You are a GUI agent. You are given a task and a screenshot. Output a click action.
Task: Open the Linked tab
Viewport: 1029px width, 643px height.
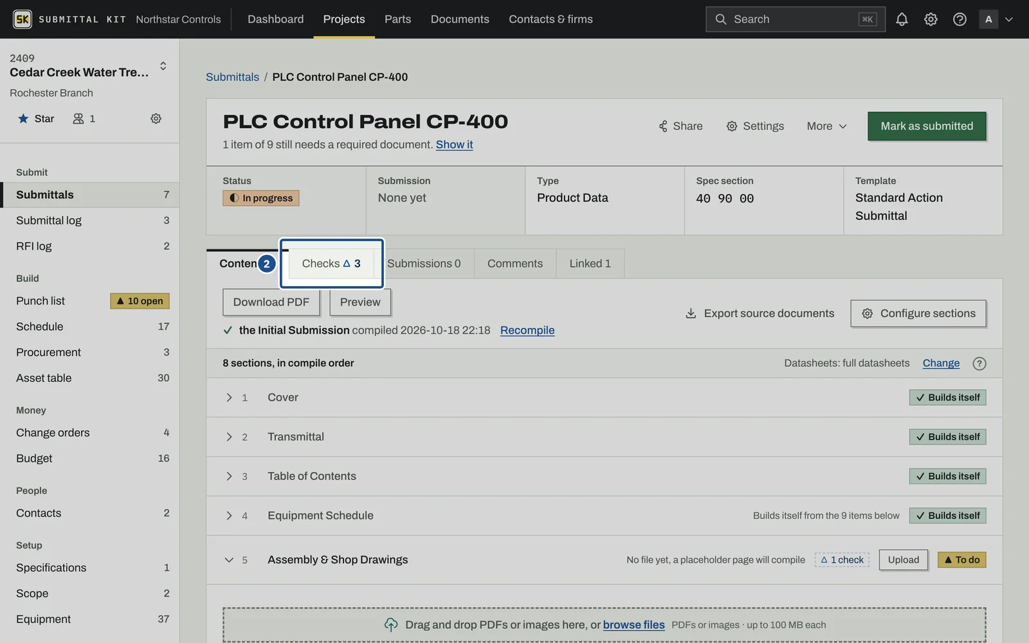tap(590, 264)
